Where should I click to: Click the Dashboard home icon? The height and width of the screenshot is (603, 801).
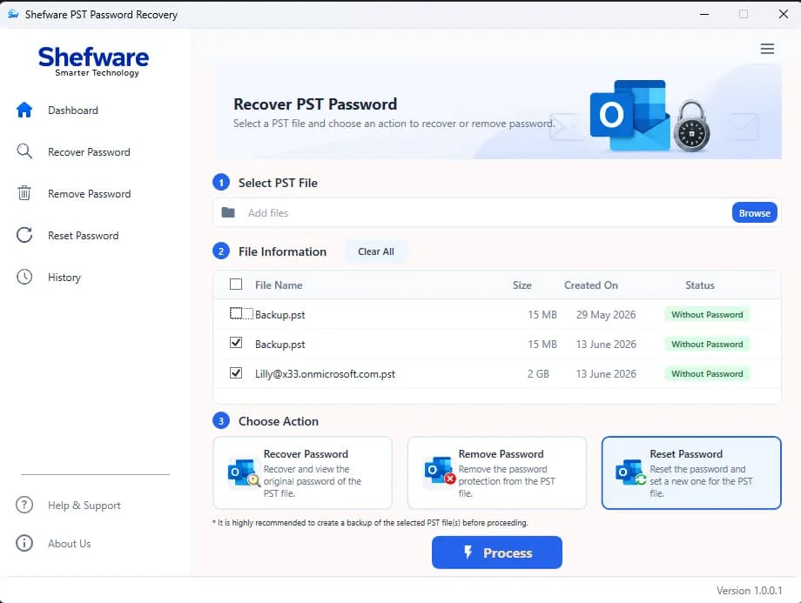pyautogui.click(x=24, y=110)
